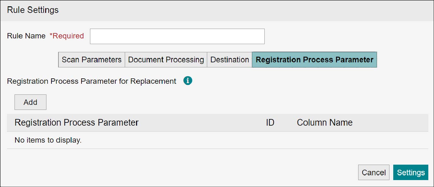434x187 pixels.
Task: Click the Add button
Action: point(30,102)
